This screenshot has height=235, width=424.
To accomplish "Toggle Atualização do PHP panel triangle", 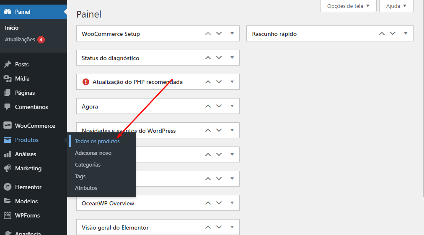I will click(232, 82).
